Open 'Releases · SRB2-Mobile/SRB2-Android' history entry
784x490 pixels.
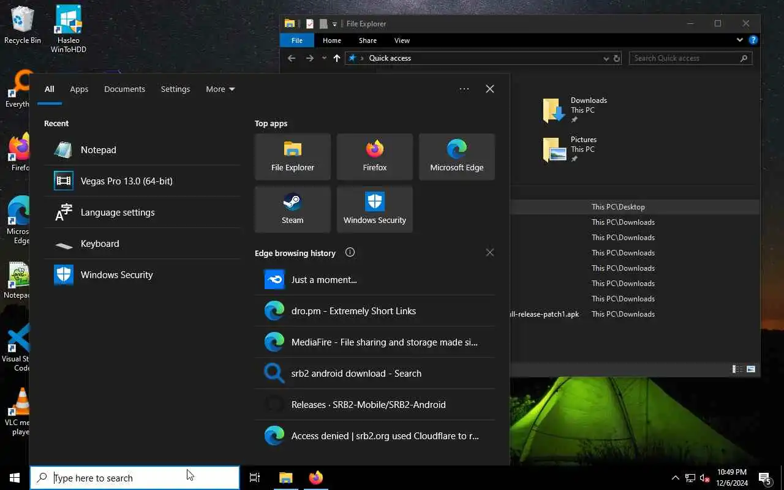point(375,404)
